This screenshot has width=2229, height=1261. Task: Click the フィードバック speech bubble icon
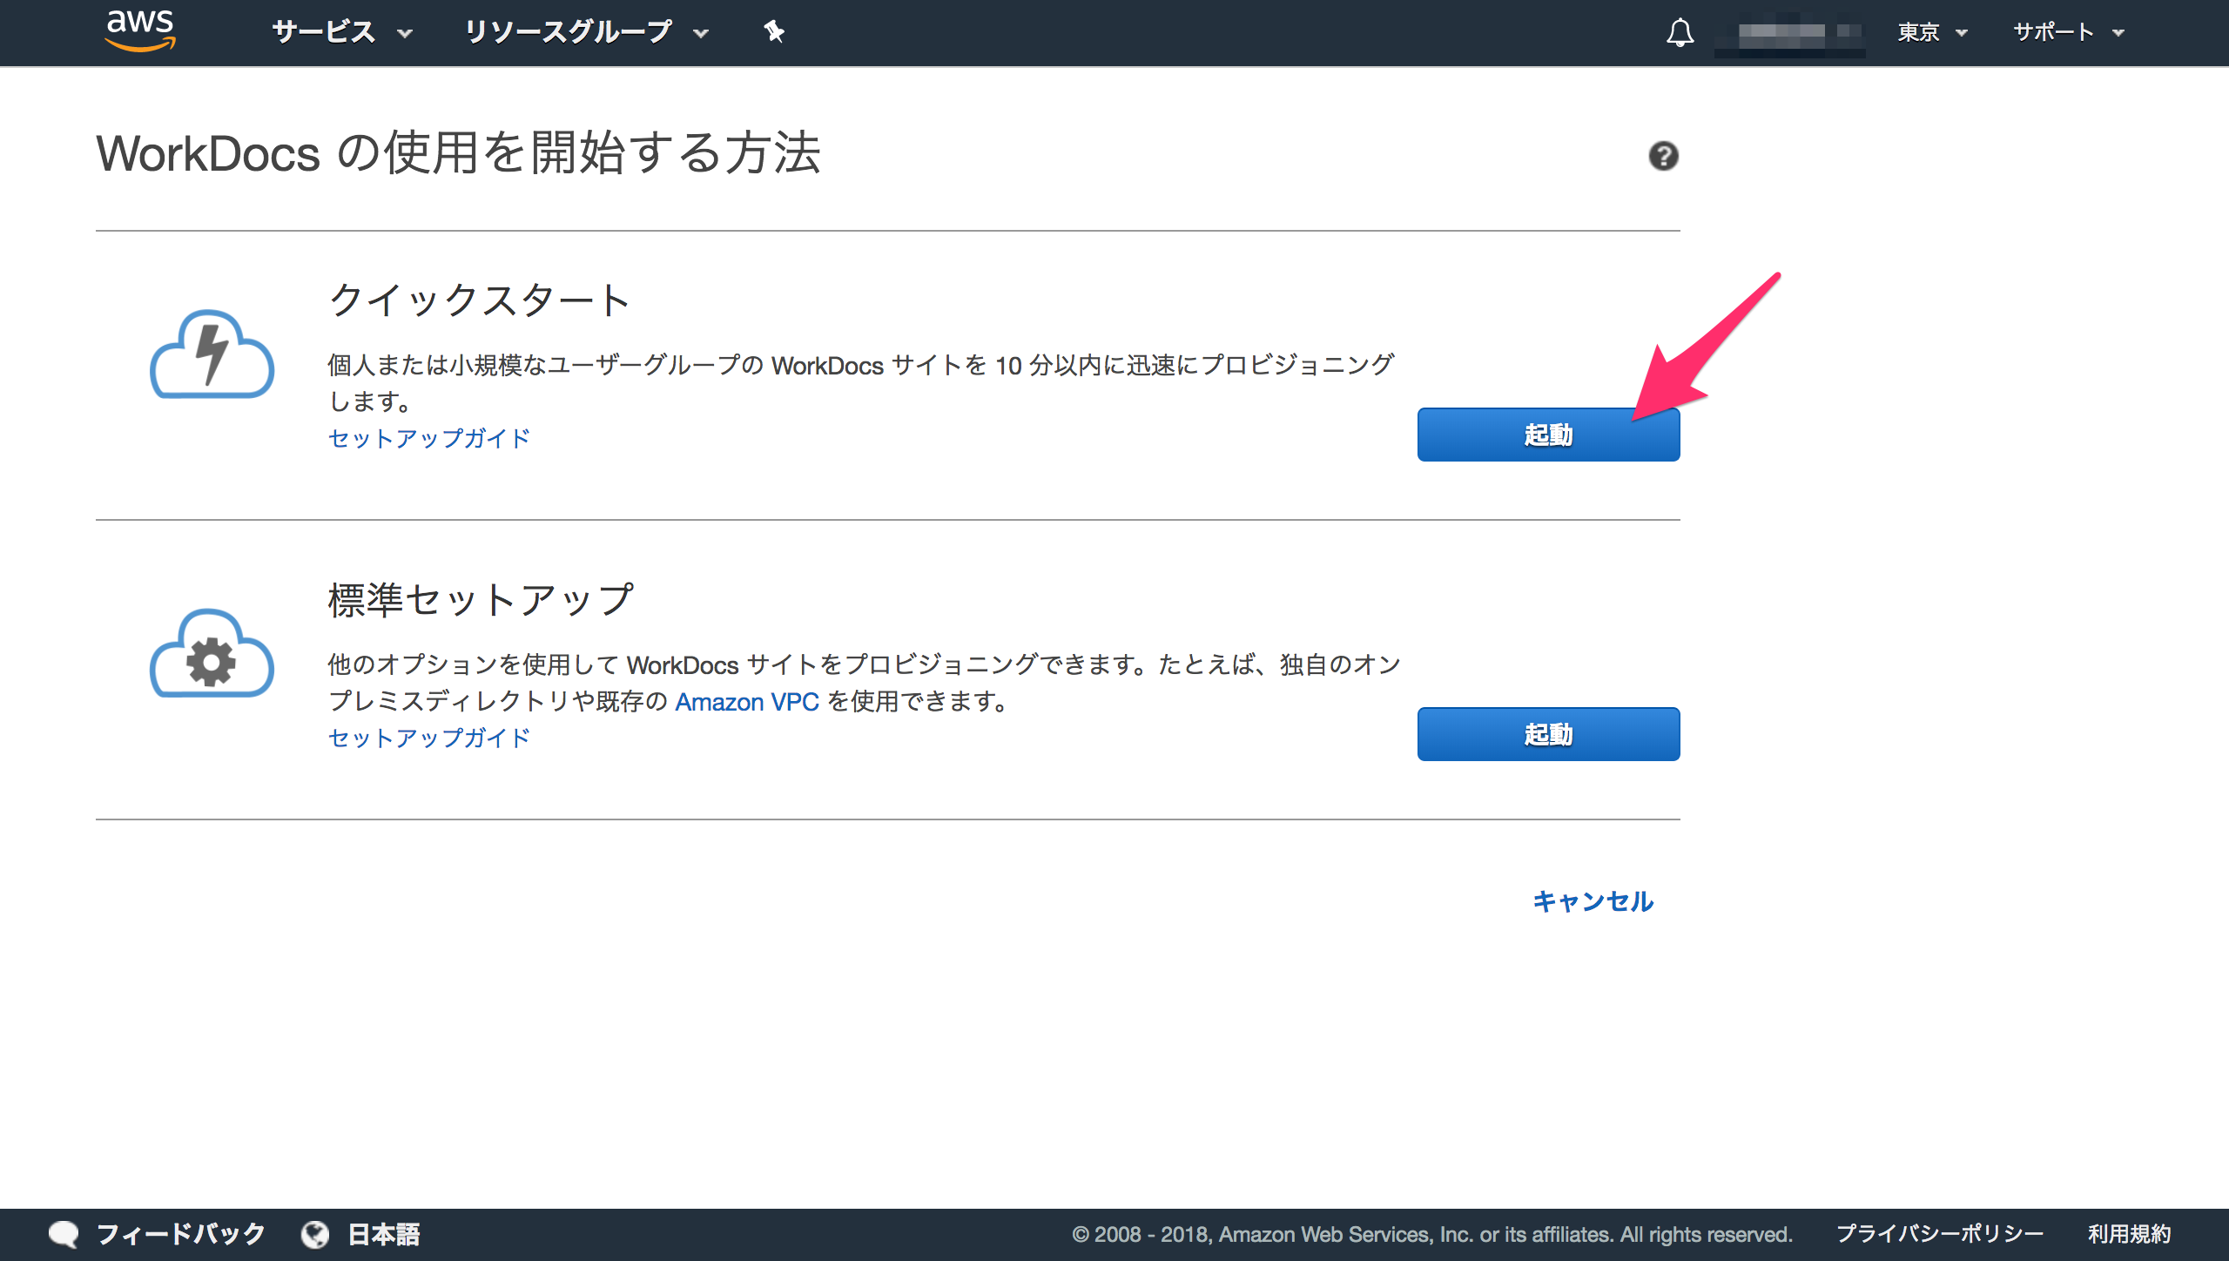65,1233
